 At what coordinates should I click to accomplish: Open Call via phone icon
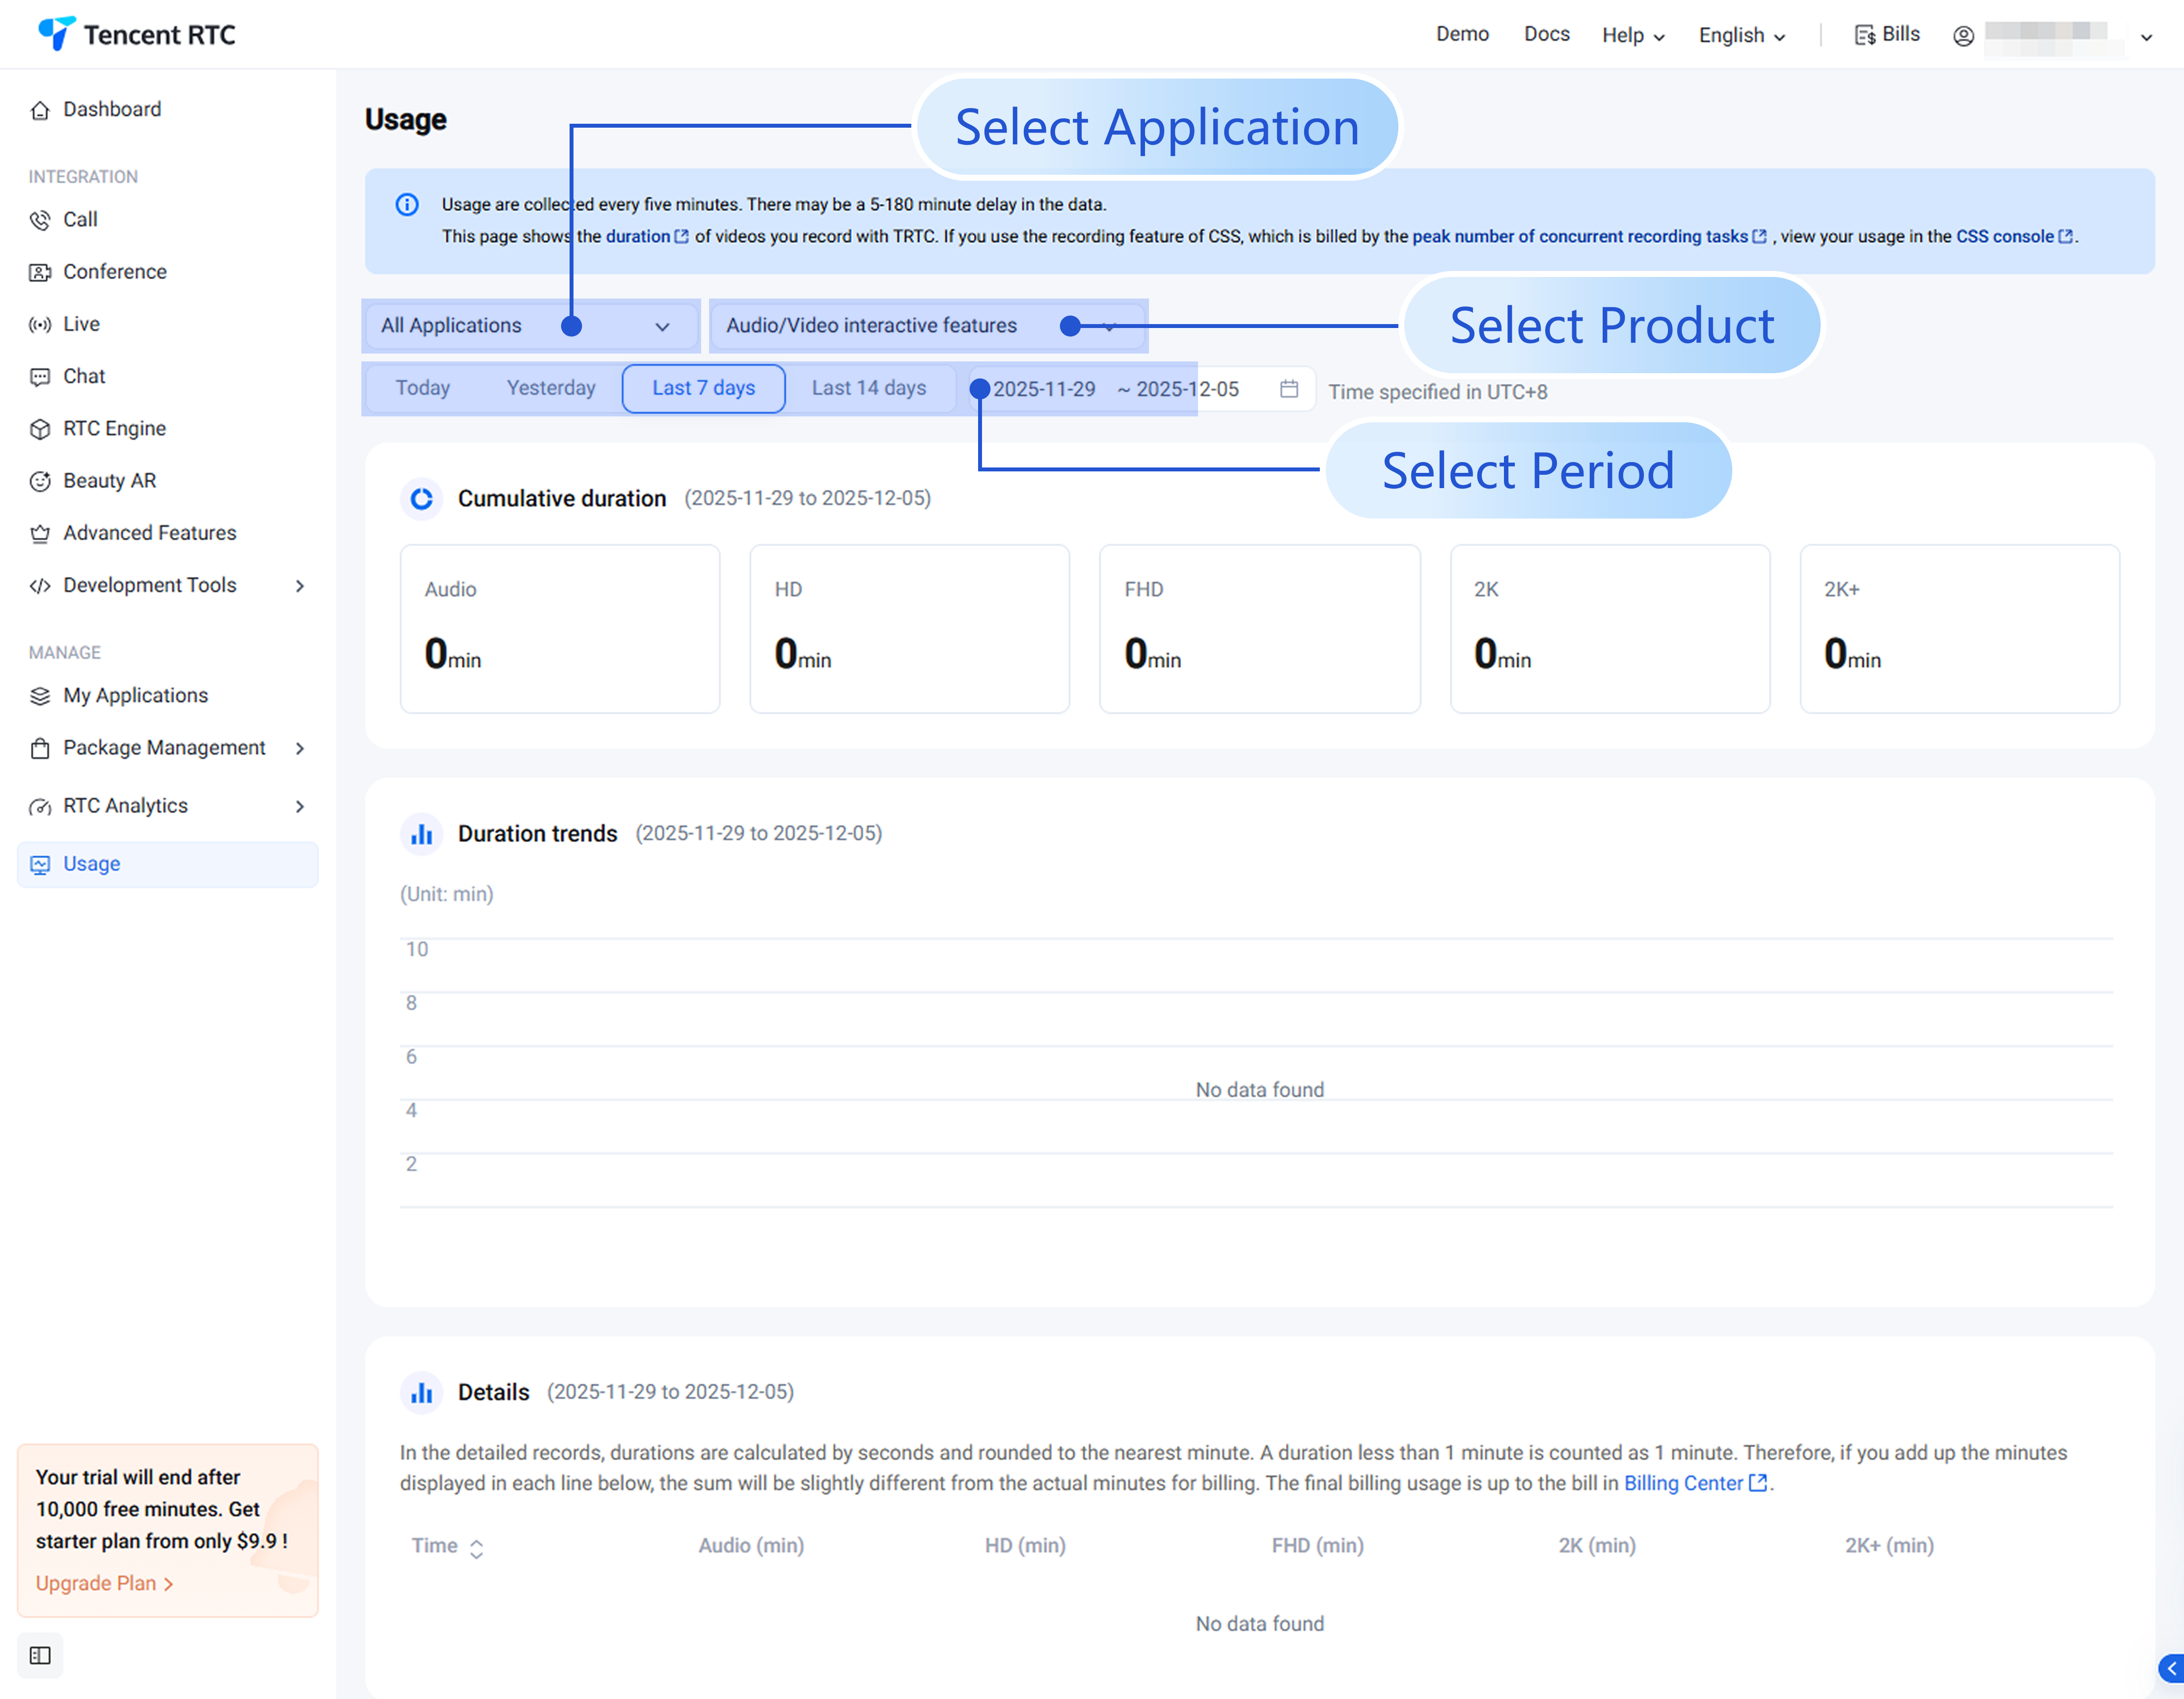click(x=40, y=220)
